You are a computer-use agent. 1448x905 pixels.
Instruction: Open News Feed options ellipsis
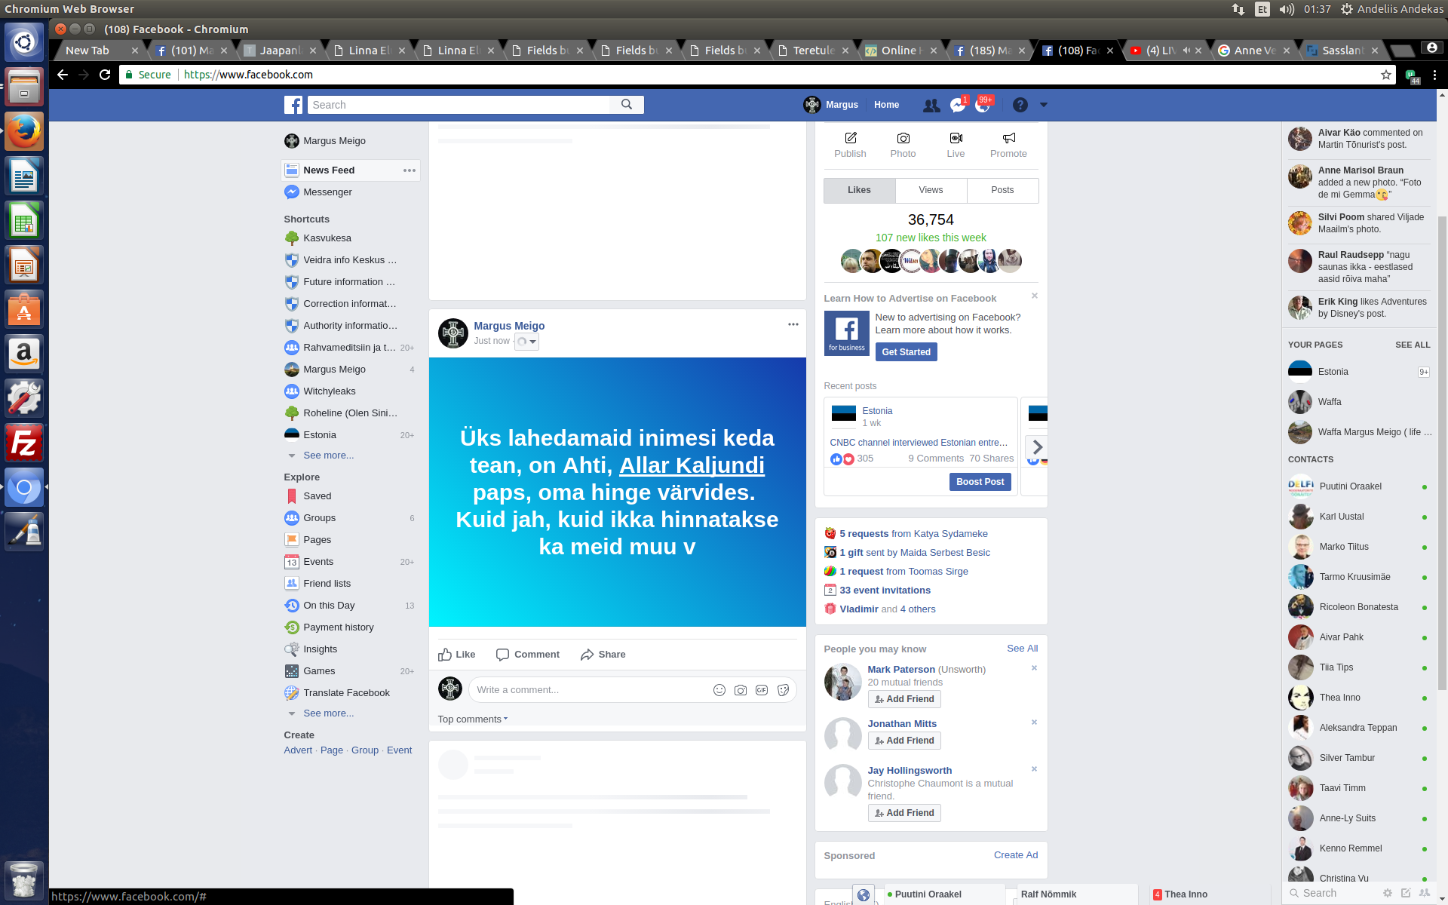410,170
